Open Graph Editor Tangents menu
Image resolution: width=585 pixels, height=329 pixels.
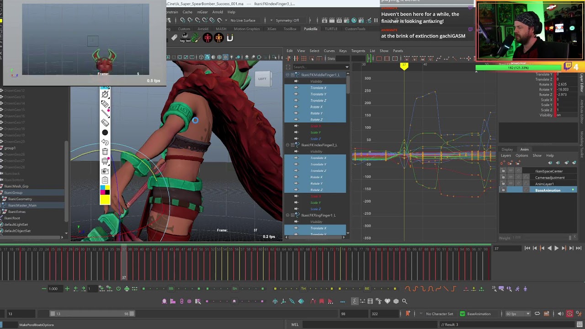point(358,51)
